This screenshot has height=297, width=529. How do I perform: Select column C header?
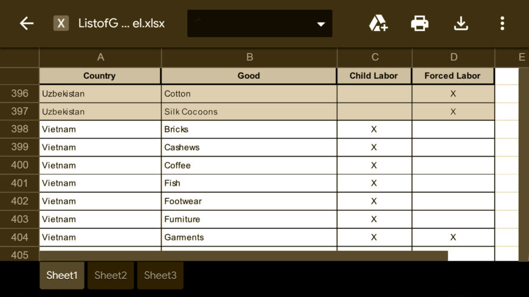tap(375, 57)
